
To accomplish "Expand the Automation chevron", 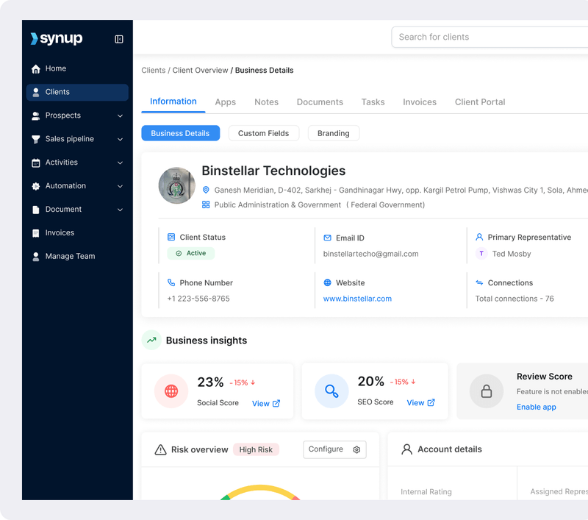I will (x=120, y=186).
